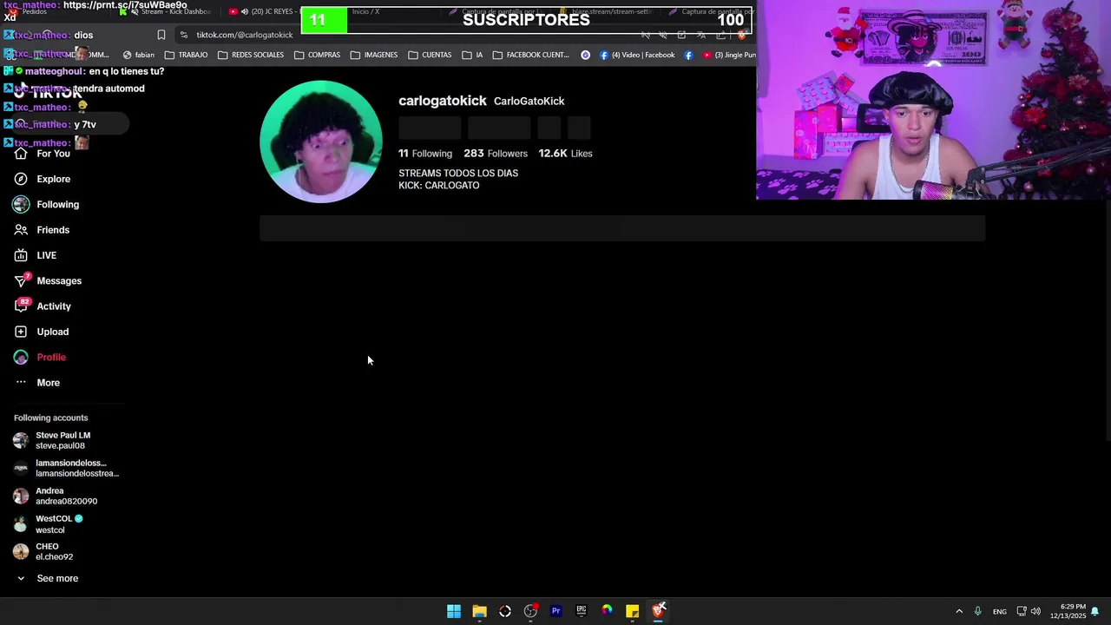Switch to the Stream - Kick Dashboard tab
The height and width of the screenshot is (625, 1111).
click(x=165, y=11)
